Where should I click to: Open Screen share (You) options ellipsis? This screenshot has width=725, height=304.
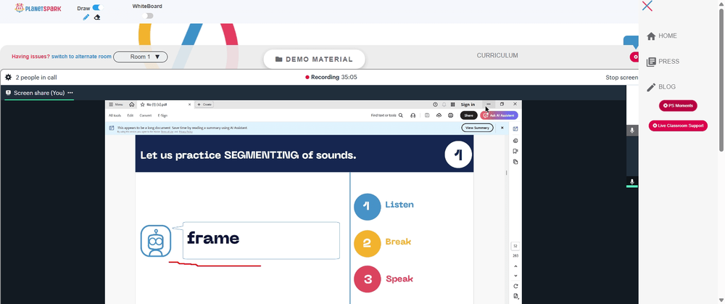click(70, 93)
